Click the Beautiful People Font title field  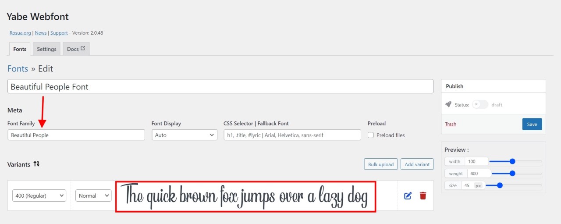[220, 86]
